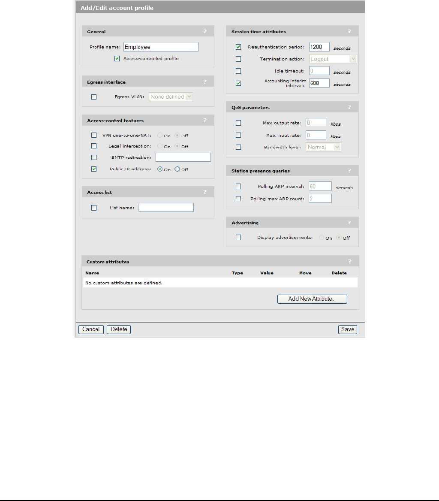Select Off for Display advertisements

(339, 237)
